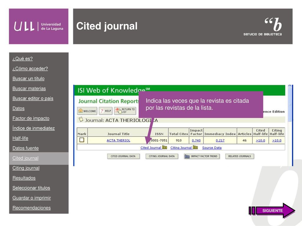302x226 pixels.
Task: Open Guardar o imprimir link
Action: tap(32, 198)
